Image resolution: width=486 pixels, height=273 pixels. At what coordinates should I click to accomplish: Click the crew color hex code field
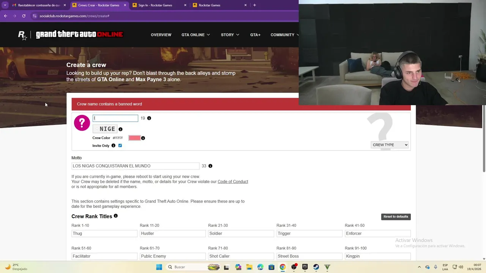pos(118,138)
